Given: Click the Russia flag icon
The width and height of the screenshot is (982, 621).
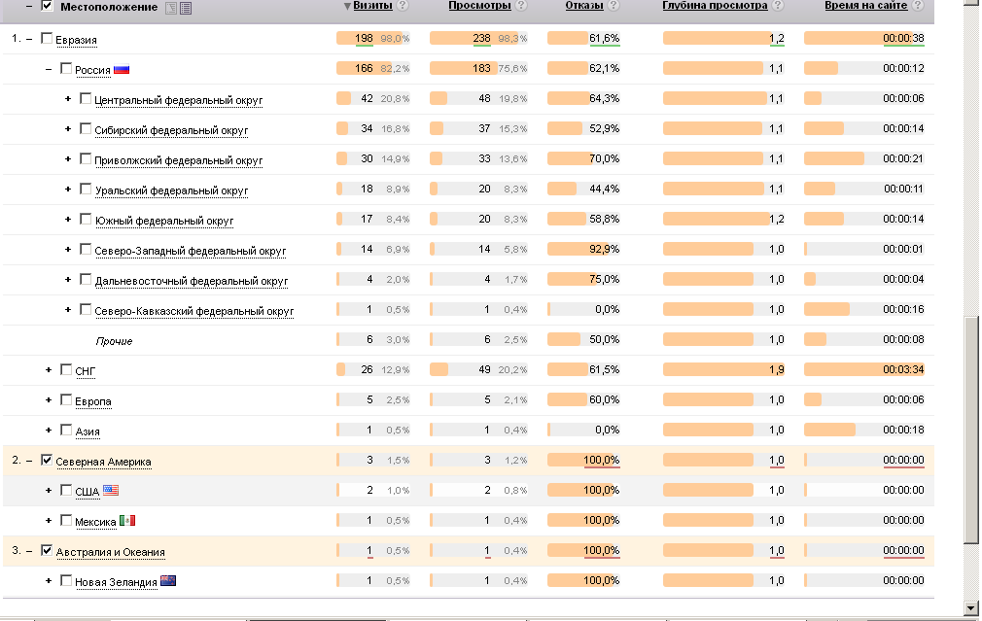Looking at the screenshot, I should (x=122, y=70).
